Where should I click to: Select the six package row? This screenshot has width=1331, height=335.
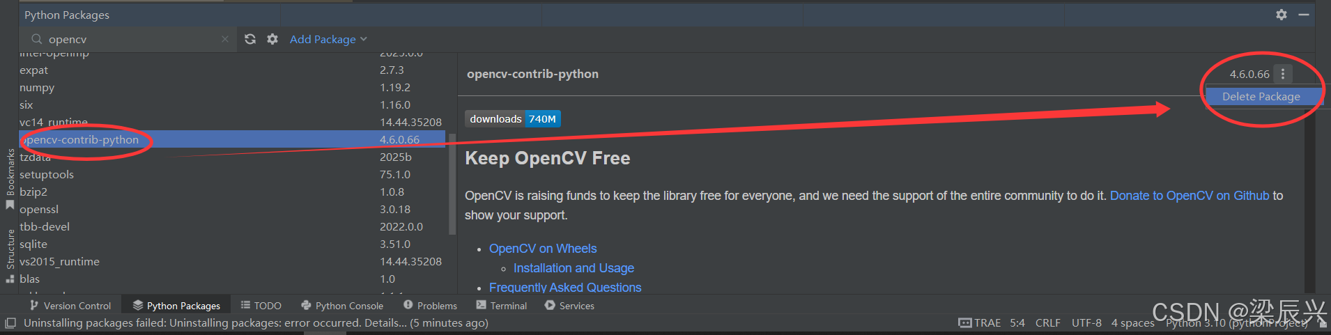tap(232, 104)
